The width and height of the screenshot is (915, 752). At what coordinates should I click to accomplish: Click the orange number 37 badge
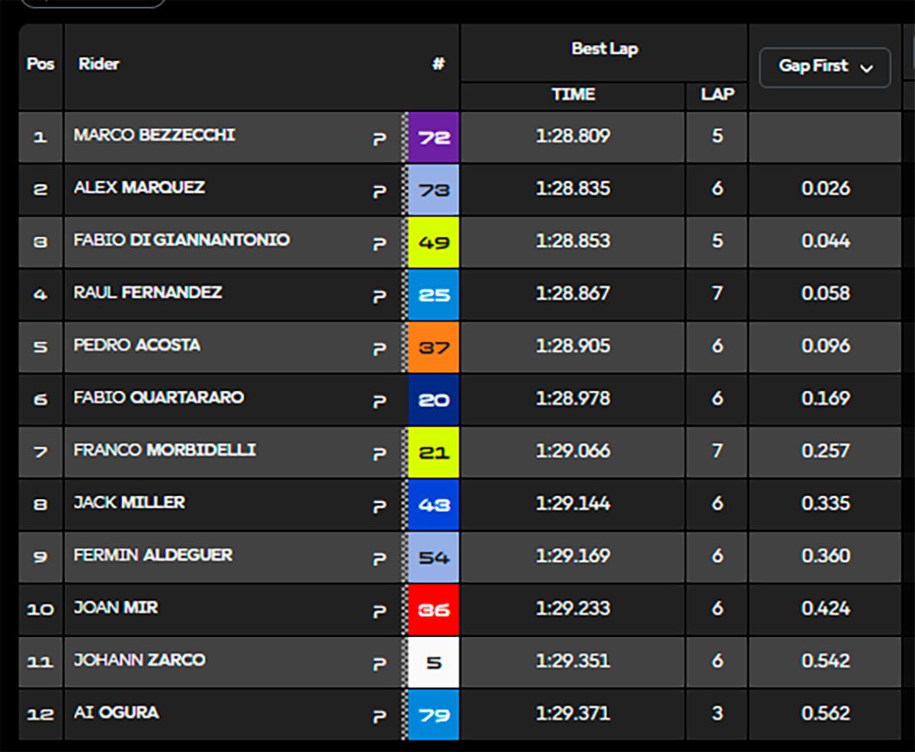click(433, 347)
